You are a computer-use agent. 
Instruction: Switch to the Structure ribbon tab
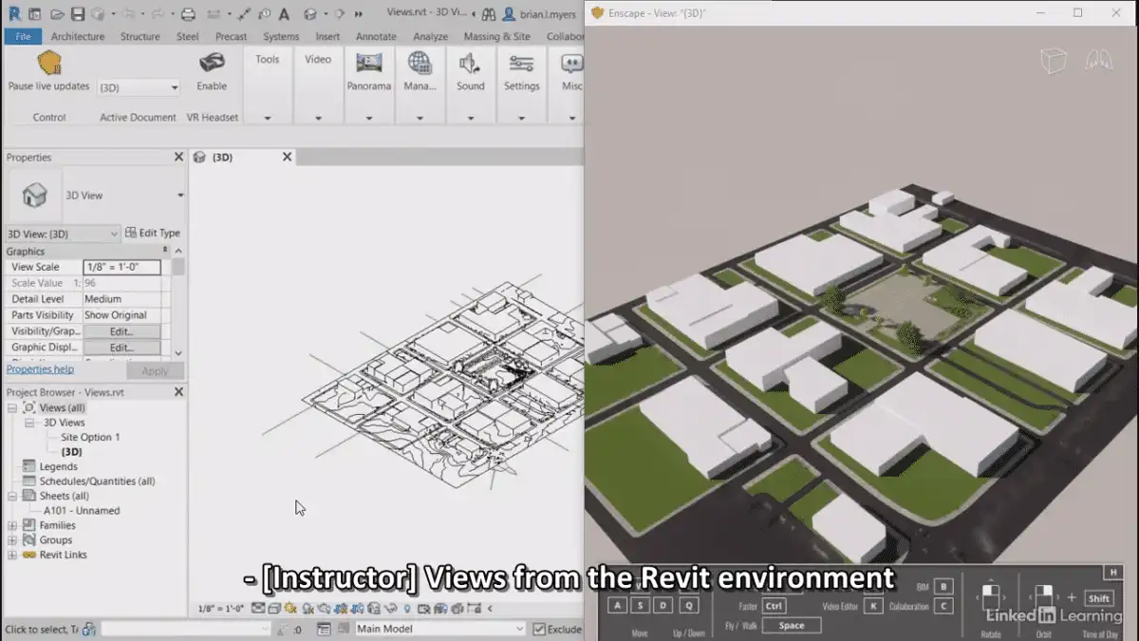(140, 36)
